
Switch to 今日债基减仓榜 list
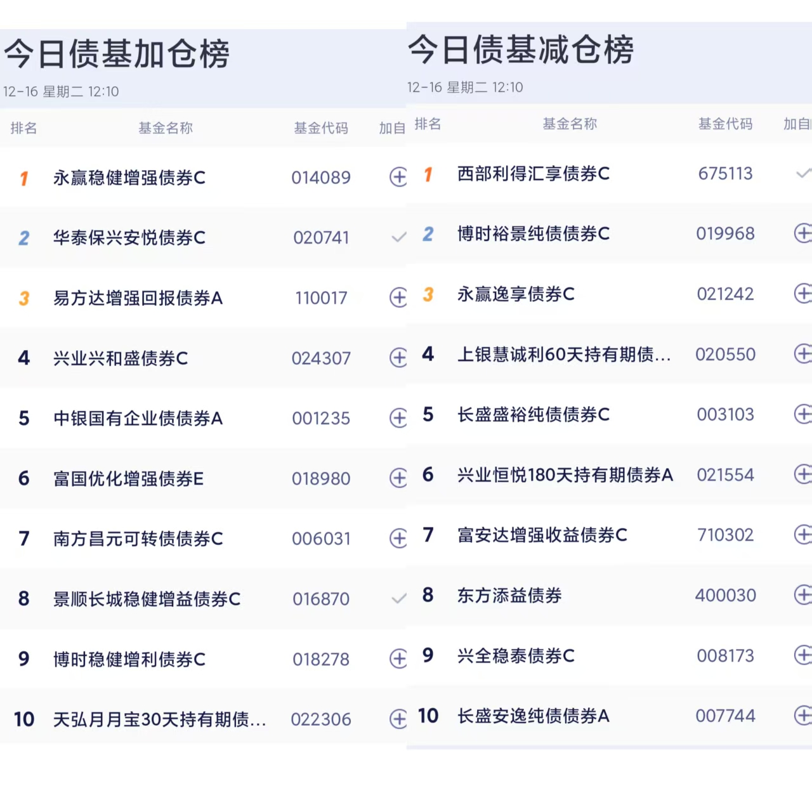point(520,50)
